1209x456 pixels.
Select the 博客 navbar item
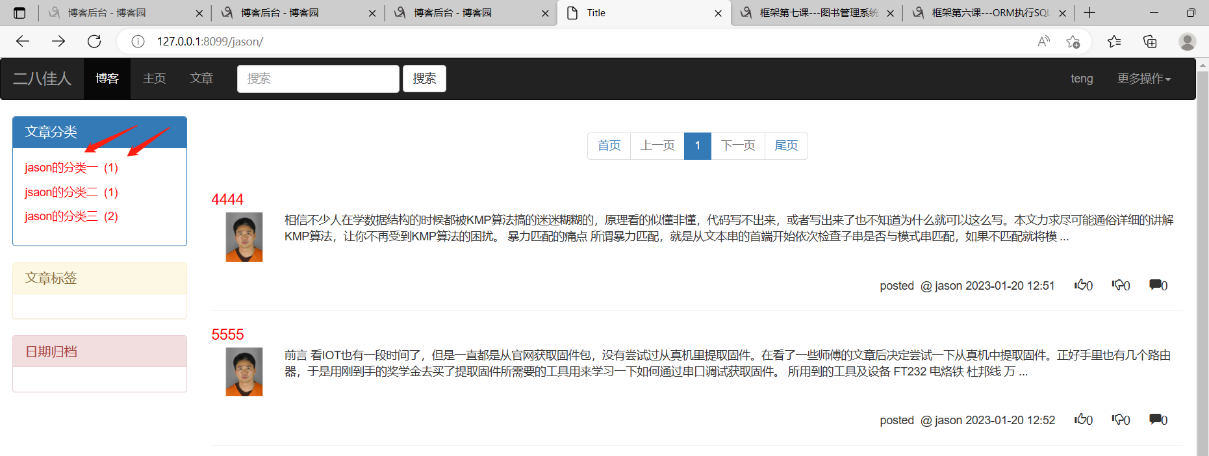(x=107, y=79)
